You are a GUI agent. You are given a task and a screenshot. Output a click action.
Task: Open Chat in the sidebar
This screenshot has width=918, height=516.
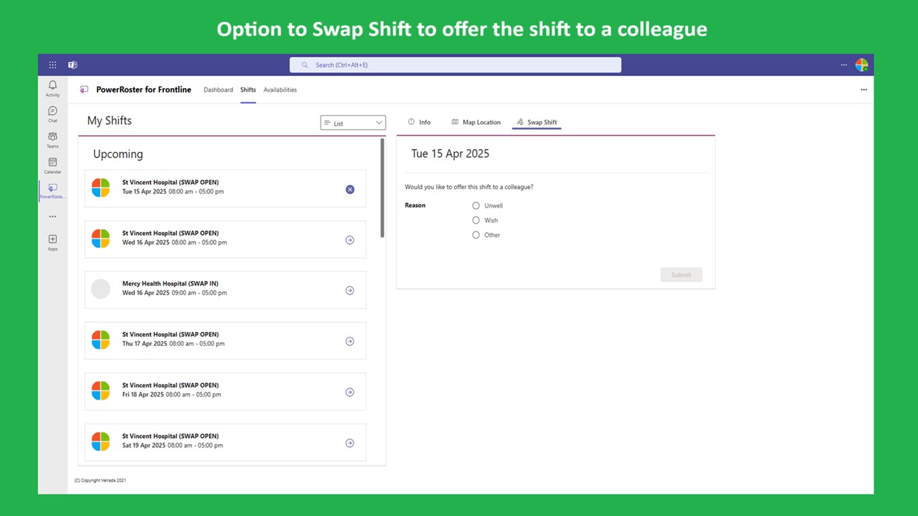point(52,112)
